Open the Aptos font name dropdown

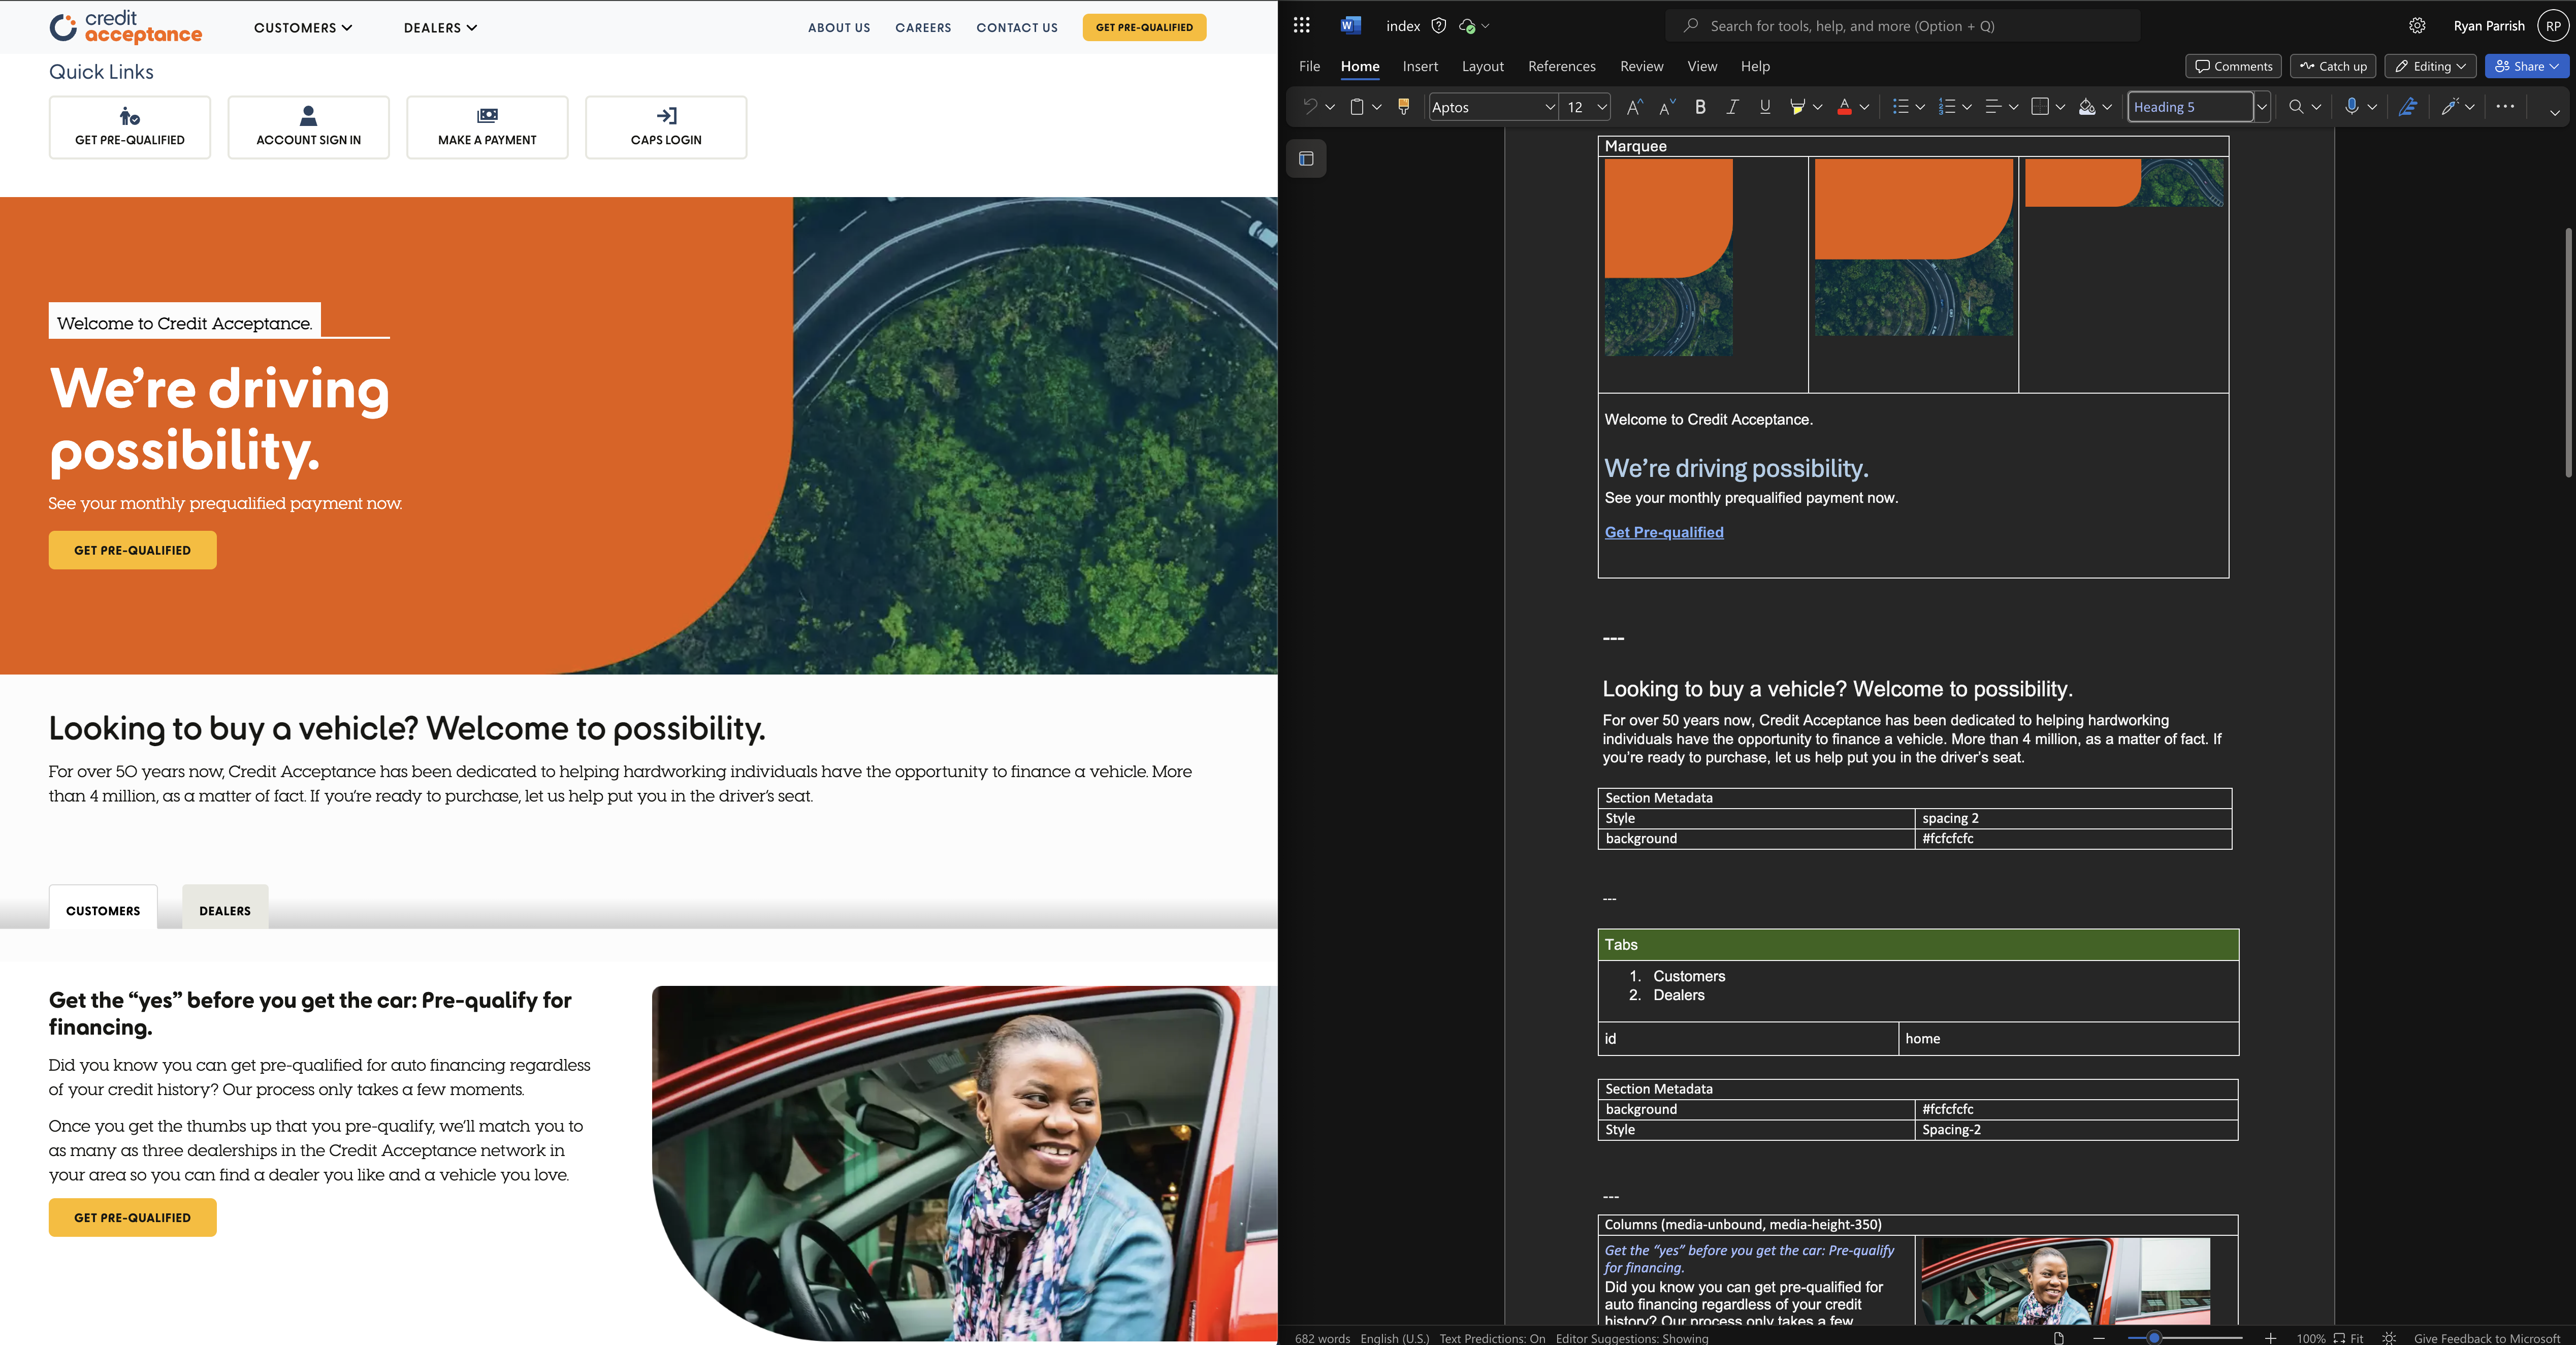1550,107
